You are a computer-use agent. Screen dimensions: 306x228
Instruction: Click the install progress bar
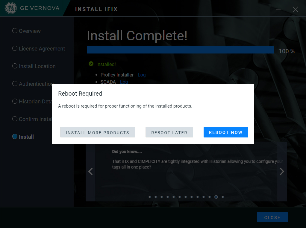tap(181, 50)
